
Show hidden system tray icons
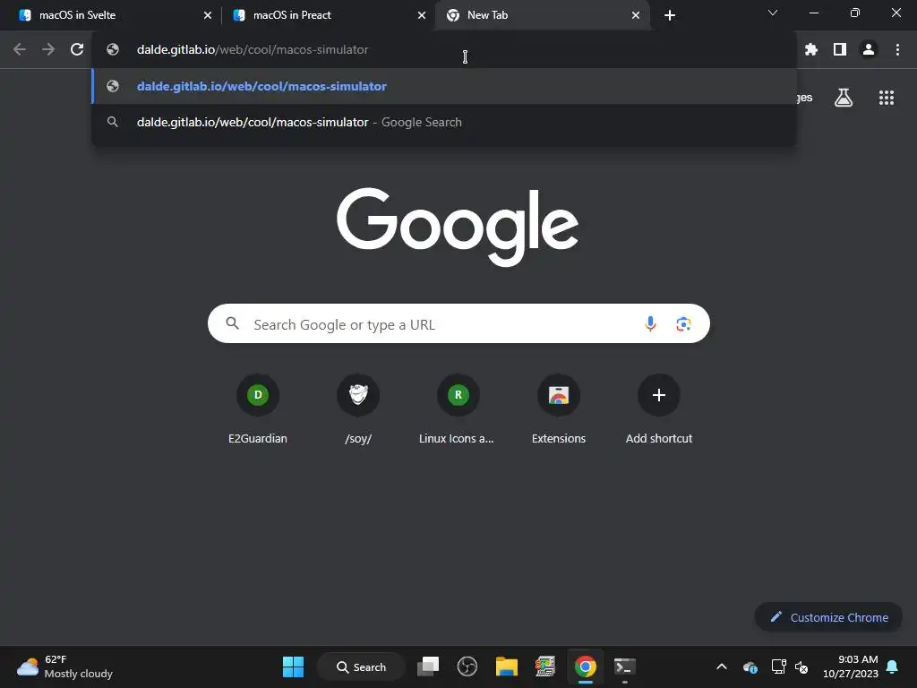[x=722, y=666]
